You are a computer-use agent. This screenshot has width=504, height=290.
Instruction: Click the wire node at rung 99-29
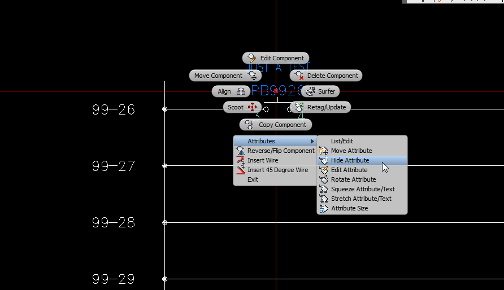164,279
